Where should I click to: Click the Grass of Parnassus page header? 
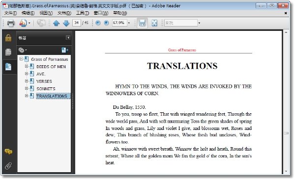tap(182, 50)
